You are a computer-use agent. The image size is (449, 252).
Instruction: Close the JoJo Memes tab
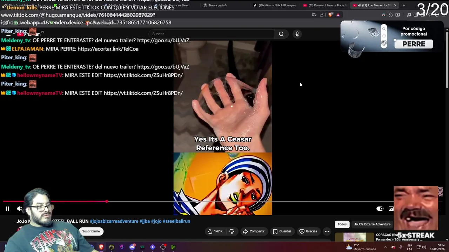point(395,5)
